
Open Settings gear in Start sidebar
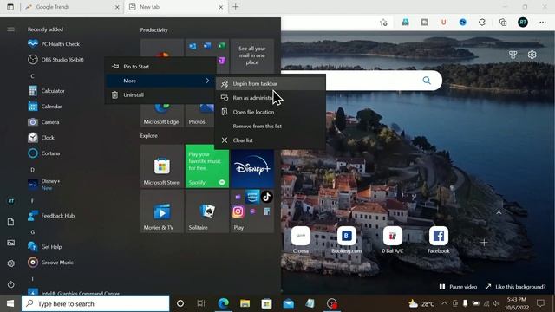pos(11,263)
